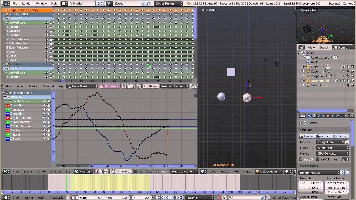
Task: Toggle visibility of Z Scale curve
Action: point(8,139)
